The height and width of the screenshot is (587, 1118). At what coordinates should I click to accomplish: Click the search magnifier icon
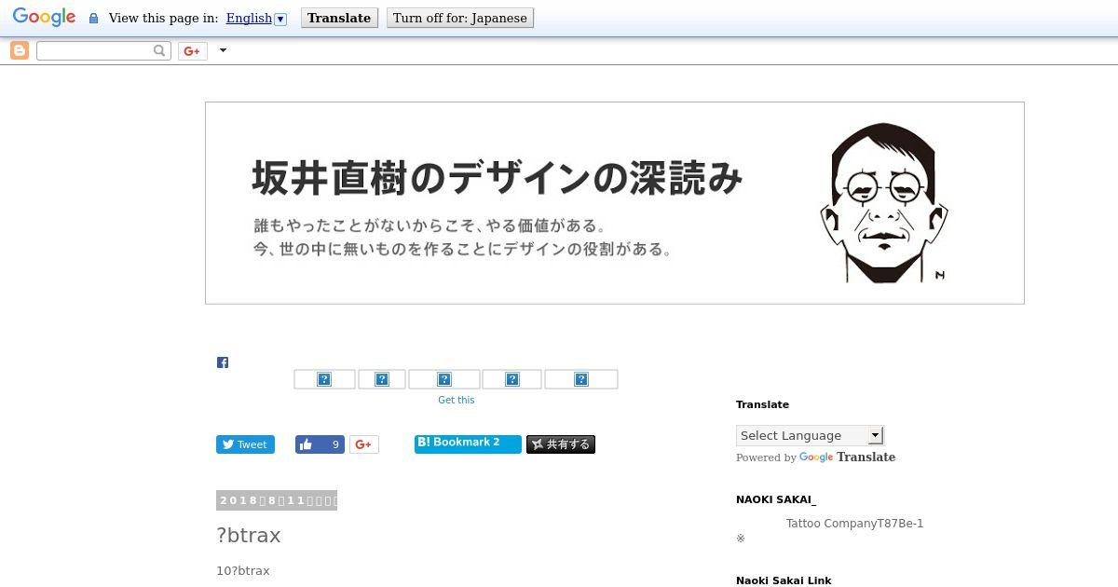(x=160, y=50)
